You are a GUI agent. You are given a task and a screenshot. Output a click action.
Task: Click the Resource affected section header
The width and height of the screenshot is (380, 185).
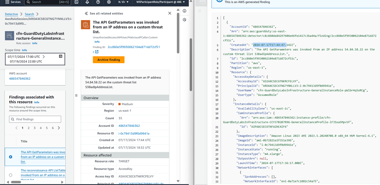coord(125,155)
